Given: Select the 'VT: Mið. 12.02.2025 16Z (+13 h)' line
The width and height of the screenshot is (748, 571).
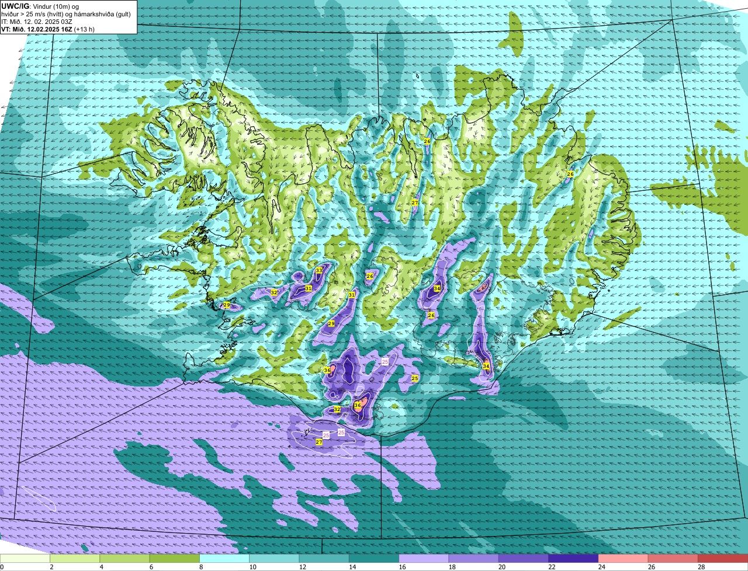Looking at the screenshot, I should [x=48, y=29].
